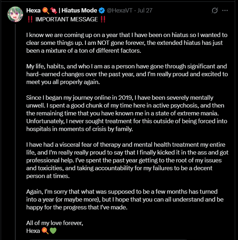Click the lollipop emoji after the Hexa signature
Screen dimensions: 238x240
[45, 230]
